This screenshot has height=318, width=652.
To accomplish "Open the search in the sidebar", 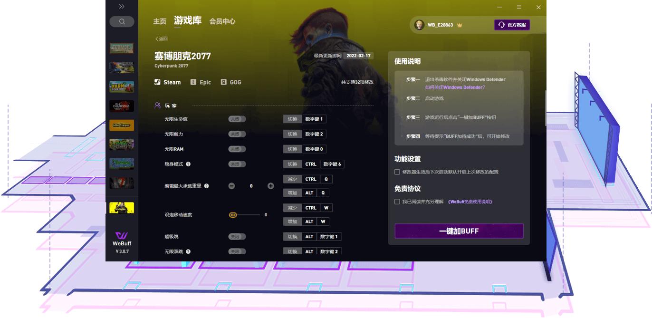I will 122,21.
